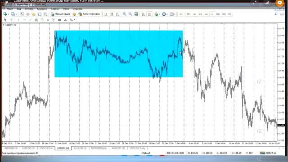Viewport: 288px width, 162px height.
Task: Expand the Profiles dropdown arrow
Action: tap(16, 14)
